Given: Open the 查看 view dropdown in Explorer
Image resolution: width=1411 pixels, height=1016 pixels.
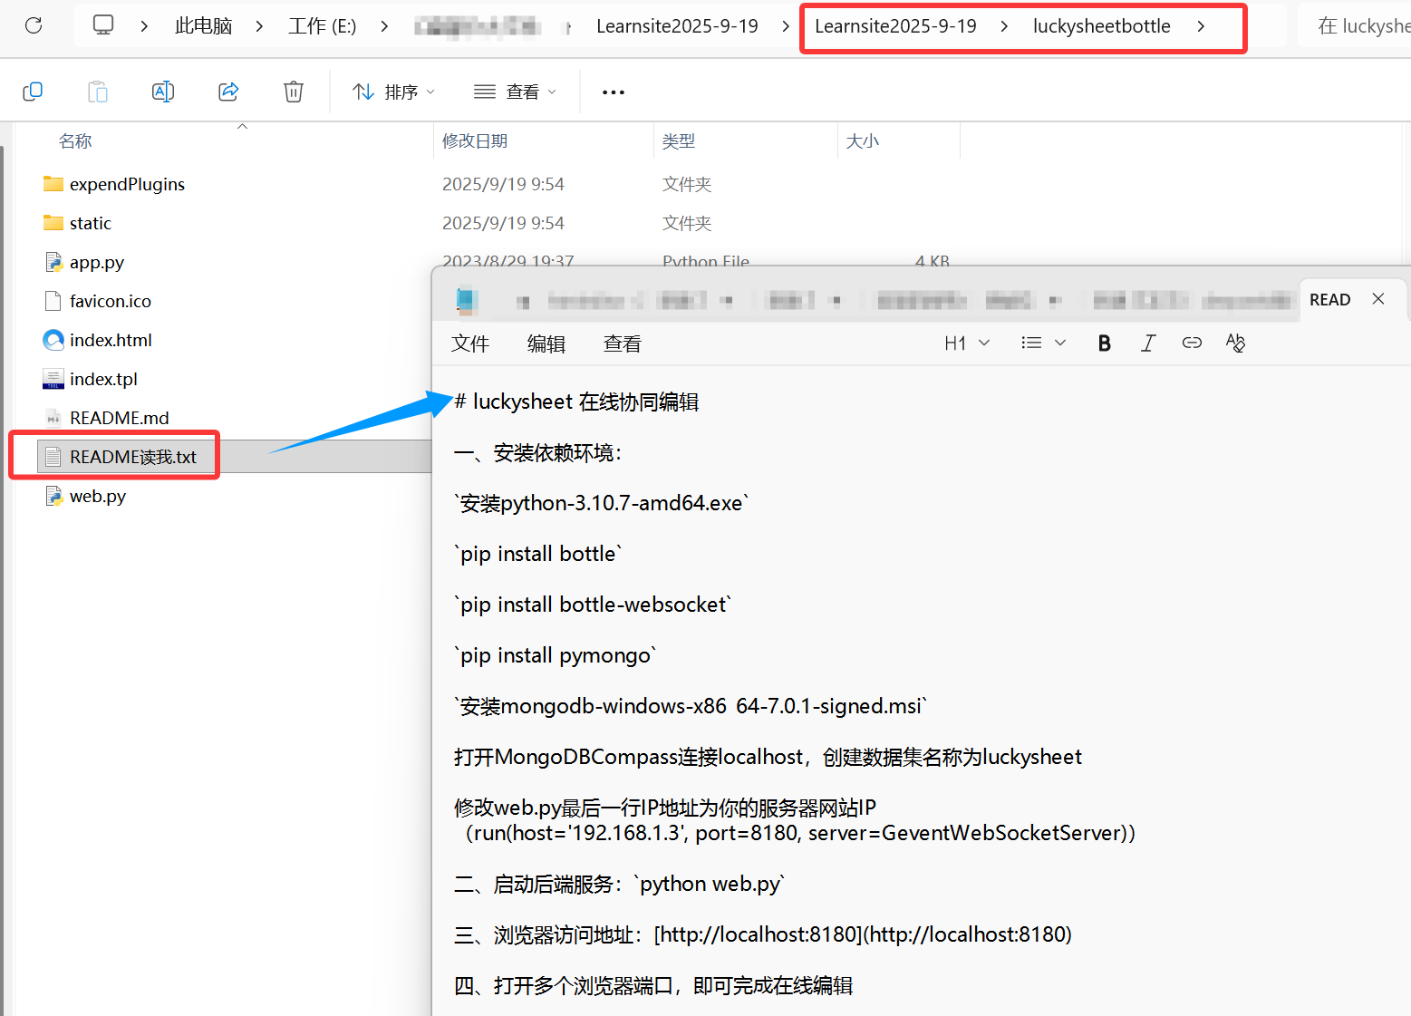Looking at the screenshot, I should click(515, 92).
